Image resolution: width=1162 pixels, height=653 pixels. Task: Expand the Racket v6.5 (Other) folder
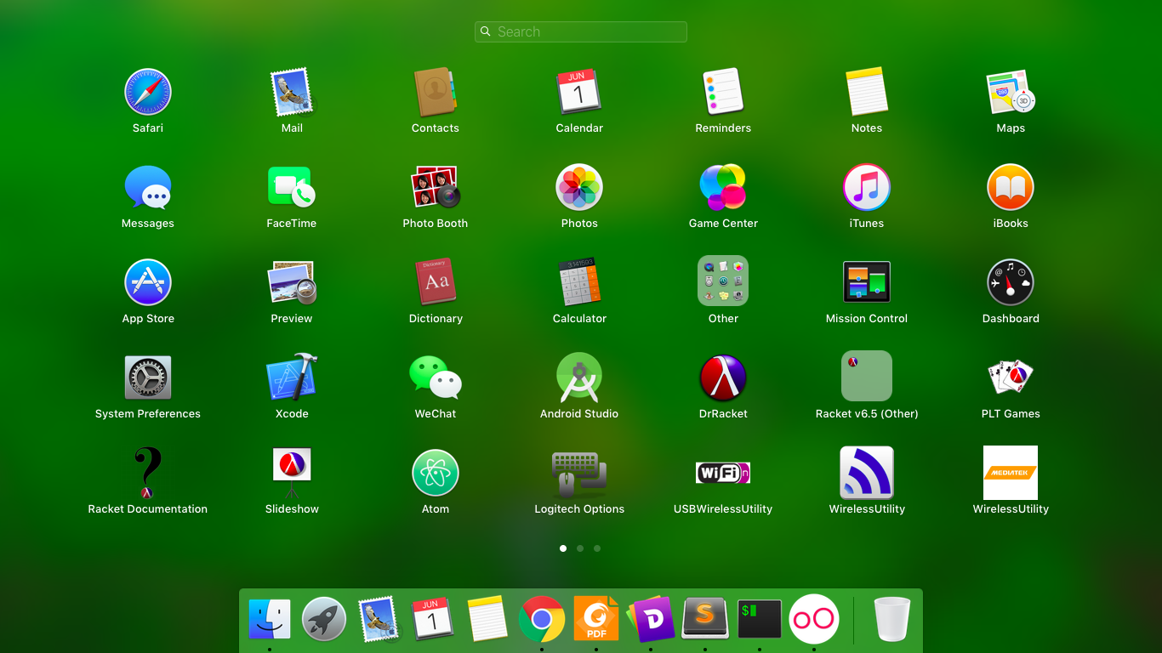(867, 376)
